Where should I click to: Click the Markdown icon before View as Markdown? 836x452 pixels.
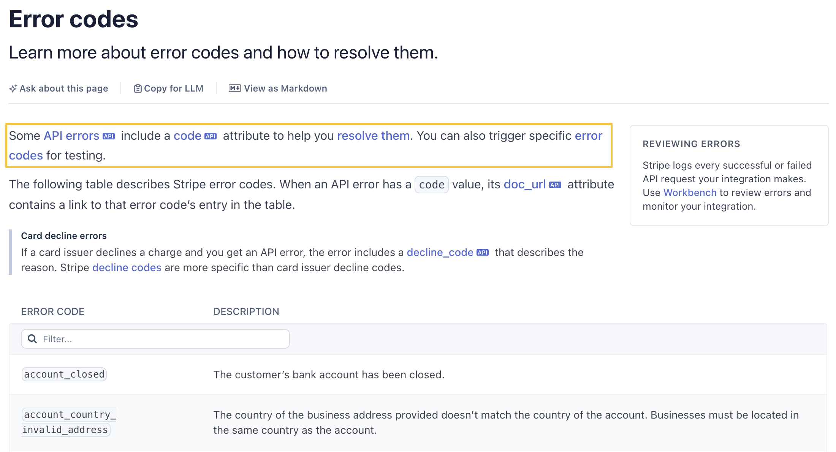pyautogui.click(x=234, y=88)
